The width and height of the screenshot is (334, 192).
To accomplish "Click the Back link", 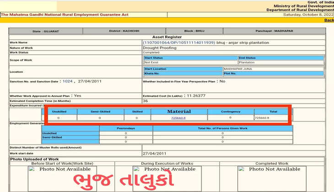I will pos(329,20).
